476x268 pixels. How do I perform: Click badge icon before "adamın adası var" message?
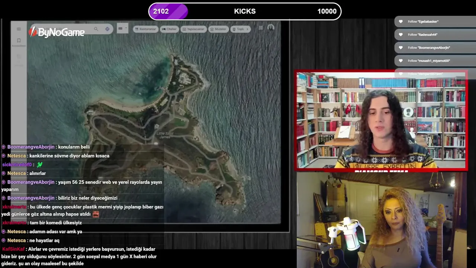(x=4, y=232)
